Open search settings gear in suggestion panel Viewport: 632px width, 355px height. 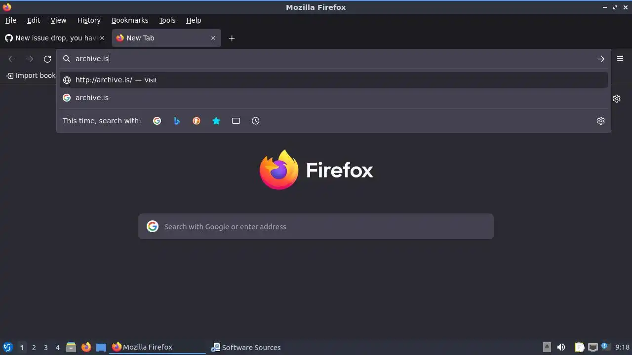pos(601,121)
